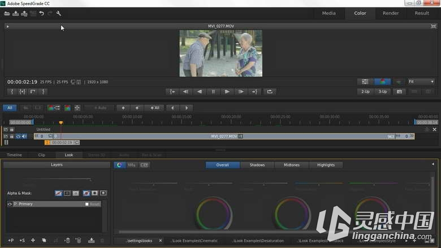Click the undo arrow icon

click(x=41, y=13)
